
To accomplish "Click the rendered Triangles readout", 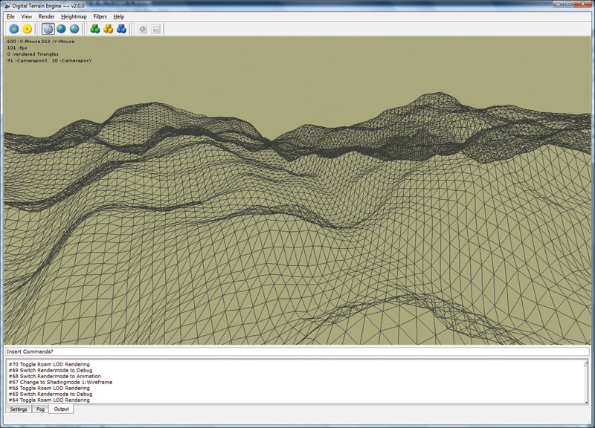I will pyautogui.click(x=33, y=54).
